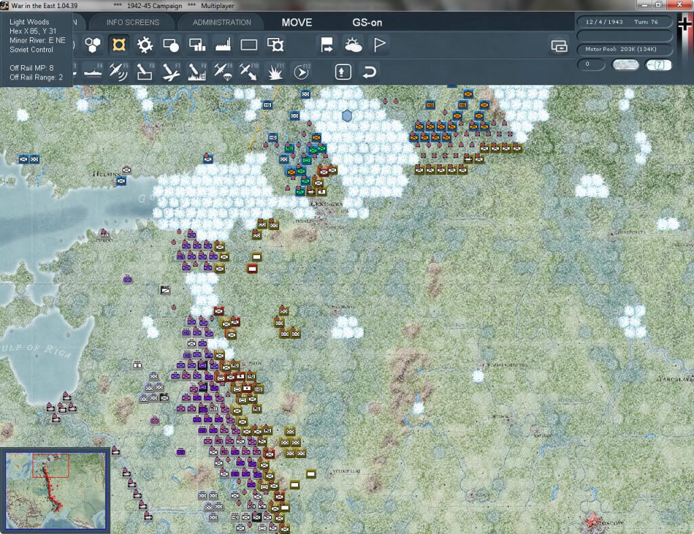Select the F6 bomb unit mode
694x534 pixels.
[x=145, y=72]
